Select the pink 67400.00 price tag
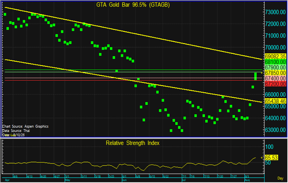The image size is (288, 183). coord(275,78)
